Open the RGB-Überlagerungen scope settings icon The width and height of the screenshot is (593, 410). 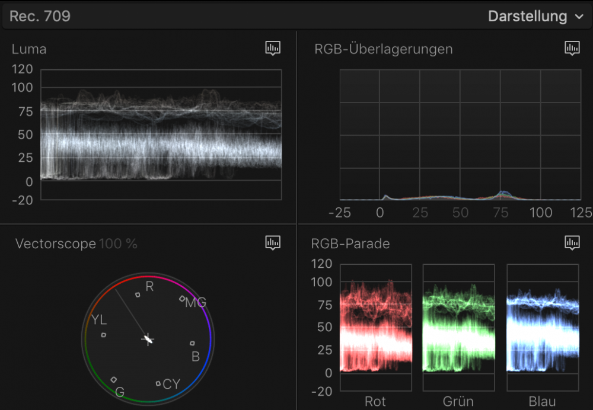pyautogui.click(x=572, y=49)
